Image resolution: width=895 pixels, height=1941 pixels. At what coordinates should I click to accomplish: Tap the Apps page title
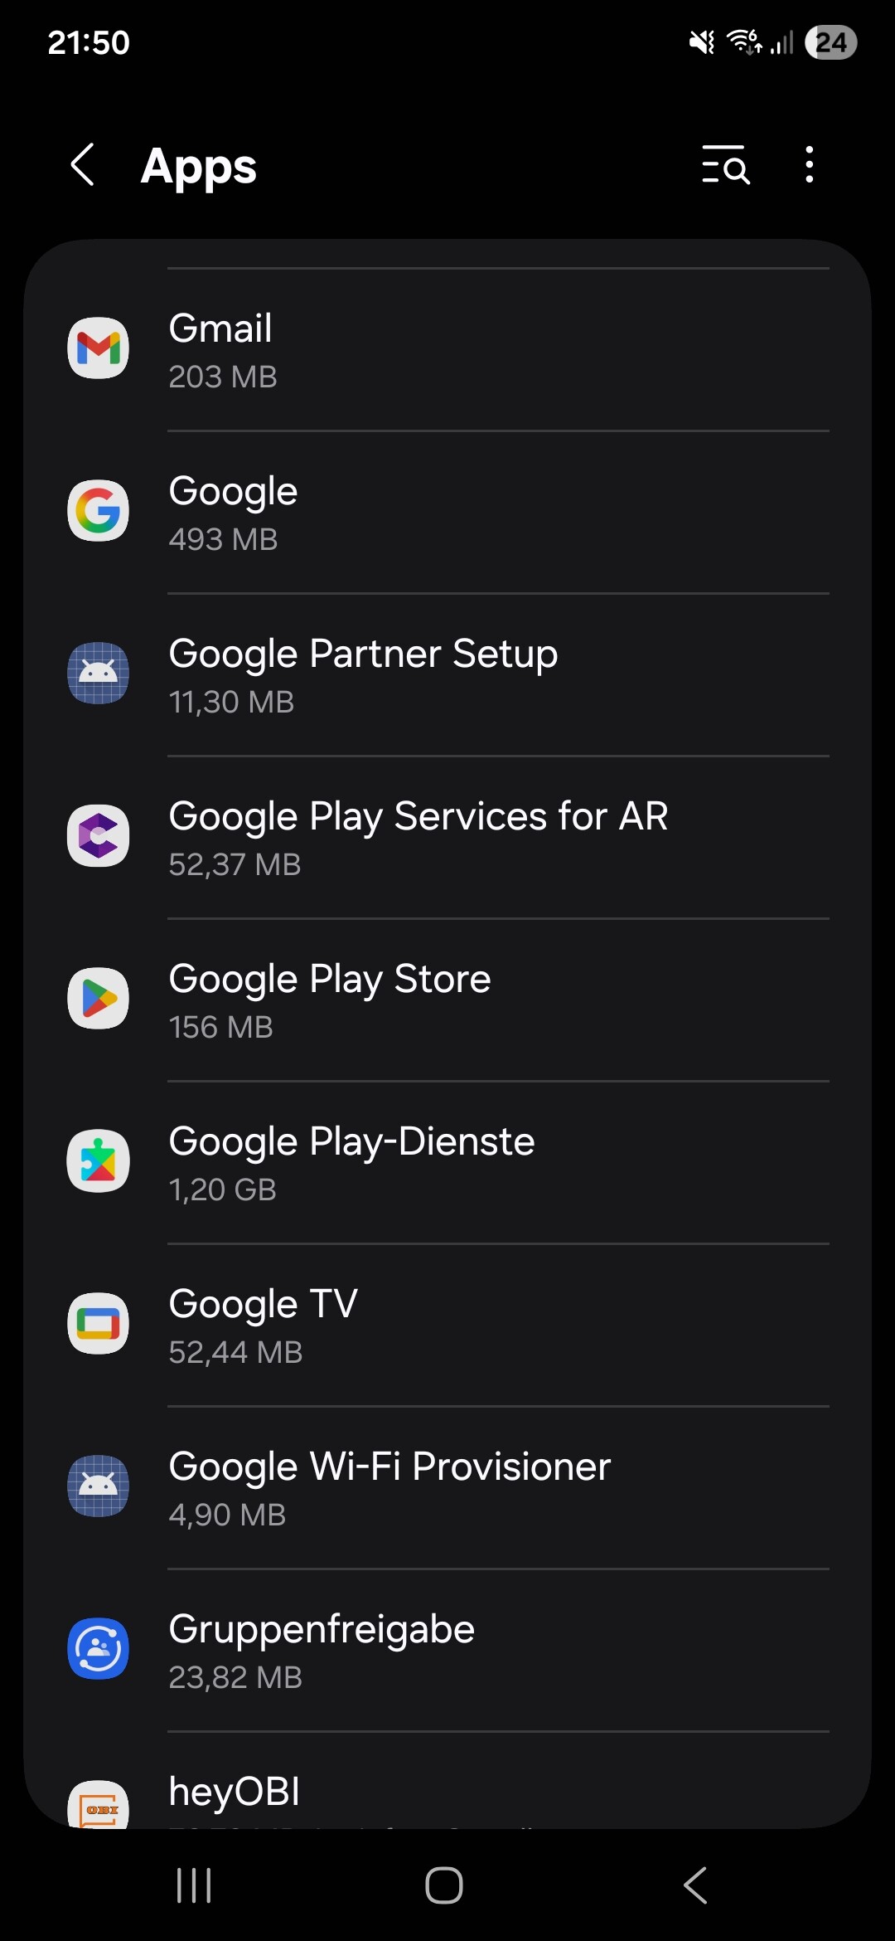tap(199, 166)
